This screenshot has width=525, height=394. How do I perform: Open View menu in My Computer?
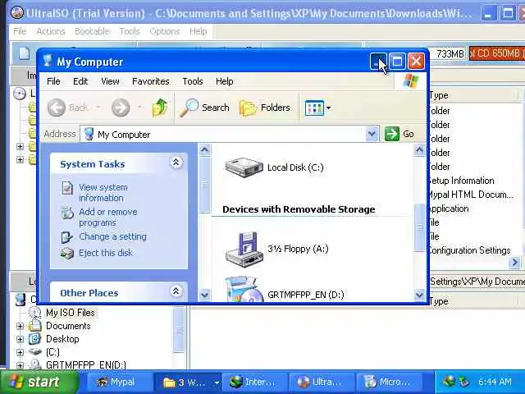(110, 81)
